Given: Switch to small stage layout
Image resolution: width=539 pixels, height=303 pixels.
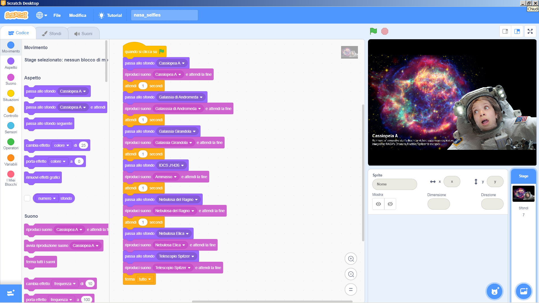Looking at the screenshot, I should 505,31.
